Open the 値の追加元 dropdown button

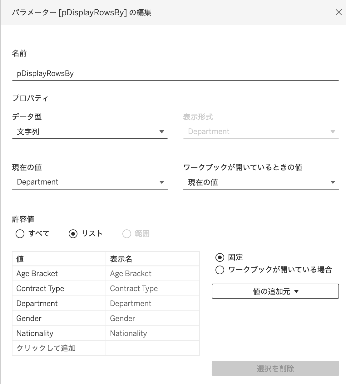point(275,291)
